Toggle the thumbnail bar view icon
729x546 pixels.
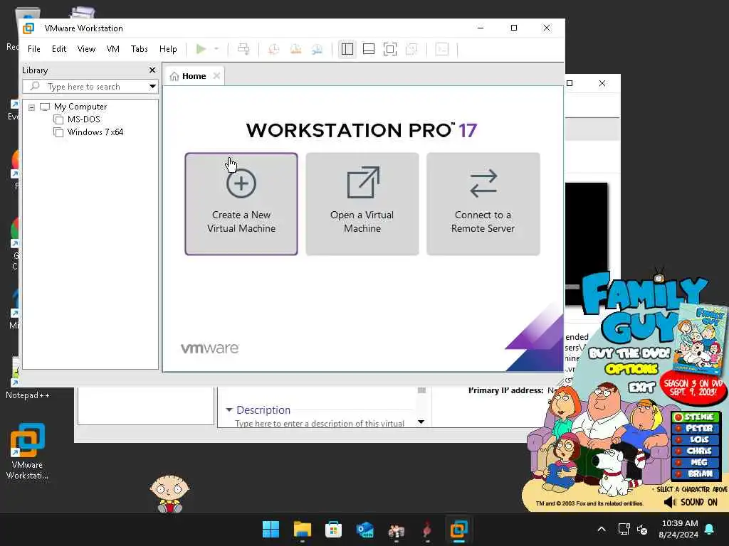pyautogui.click(x=369, y=49)
